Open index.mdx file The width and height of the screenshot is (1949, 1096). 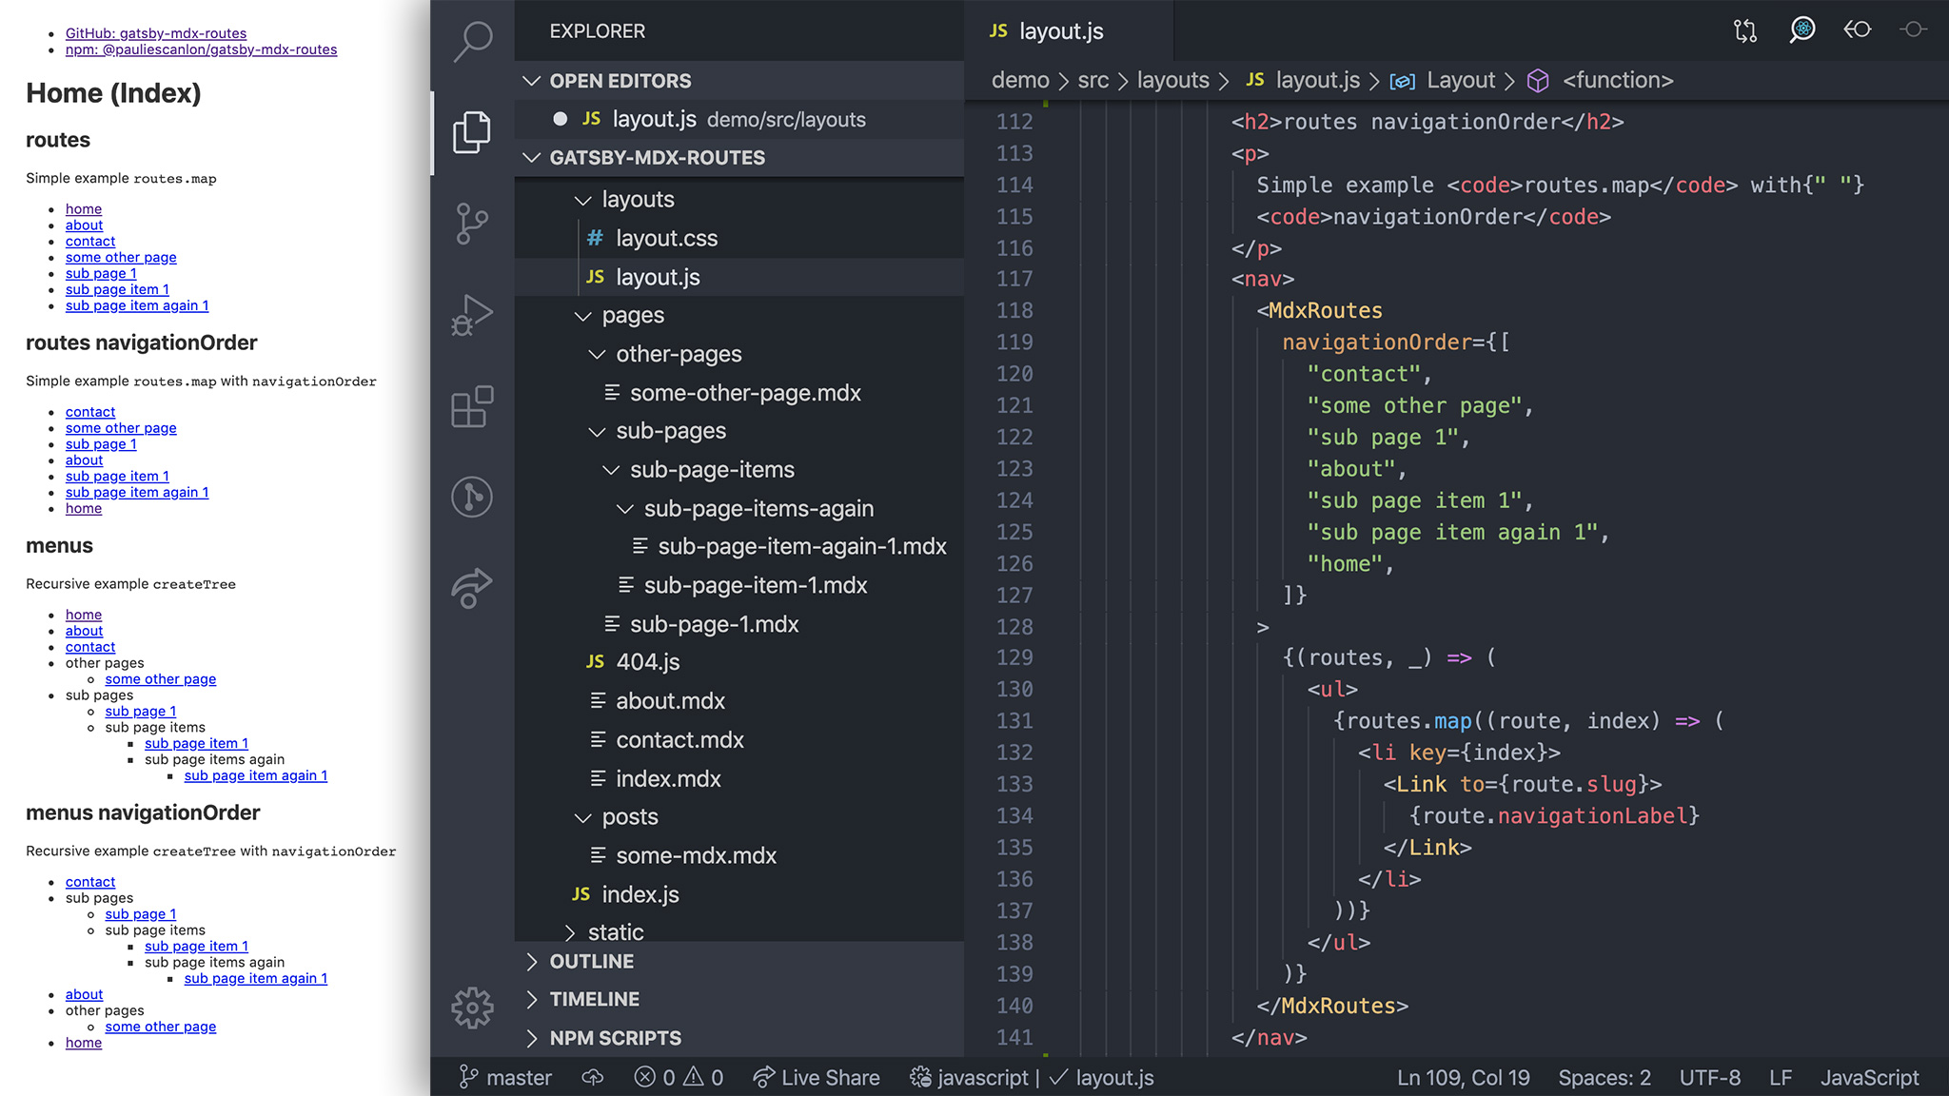[x=739, y=779]
